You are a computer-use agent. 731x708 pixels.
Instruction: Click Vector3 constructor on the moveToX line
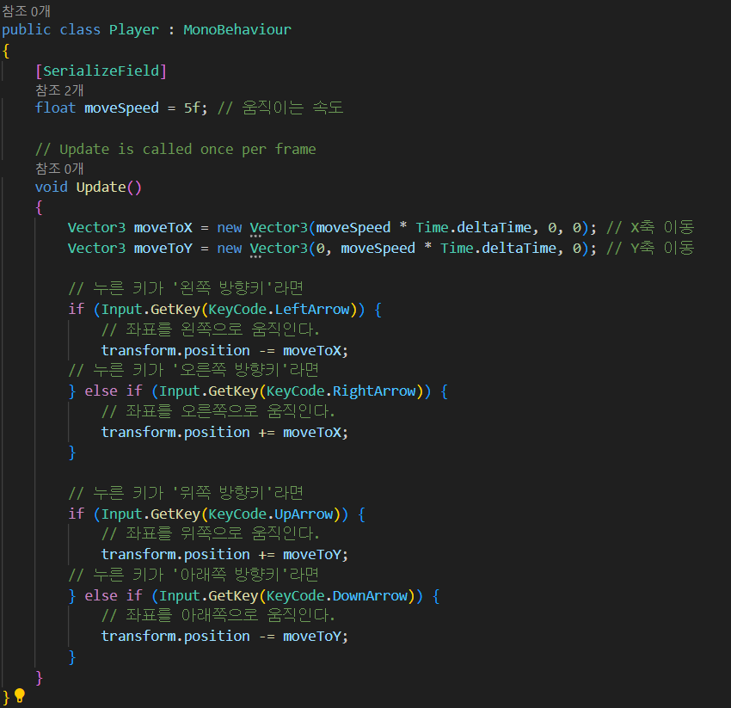279,228
